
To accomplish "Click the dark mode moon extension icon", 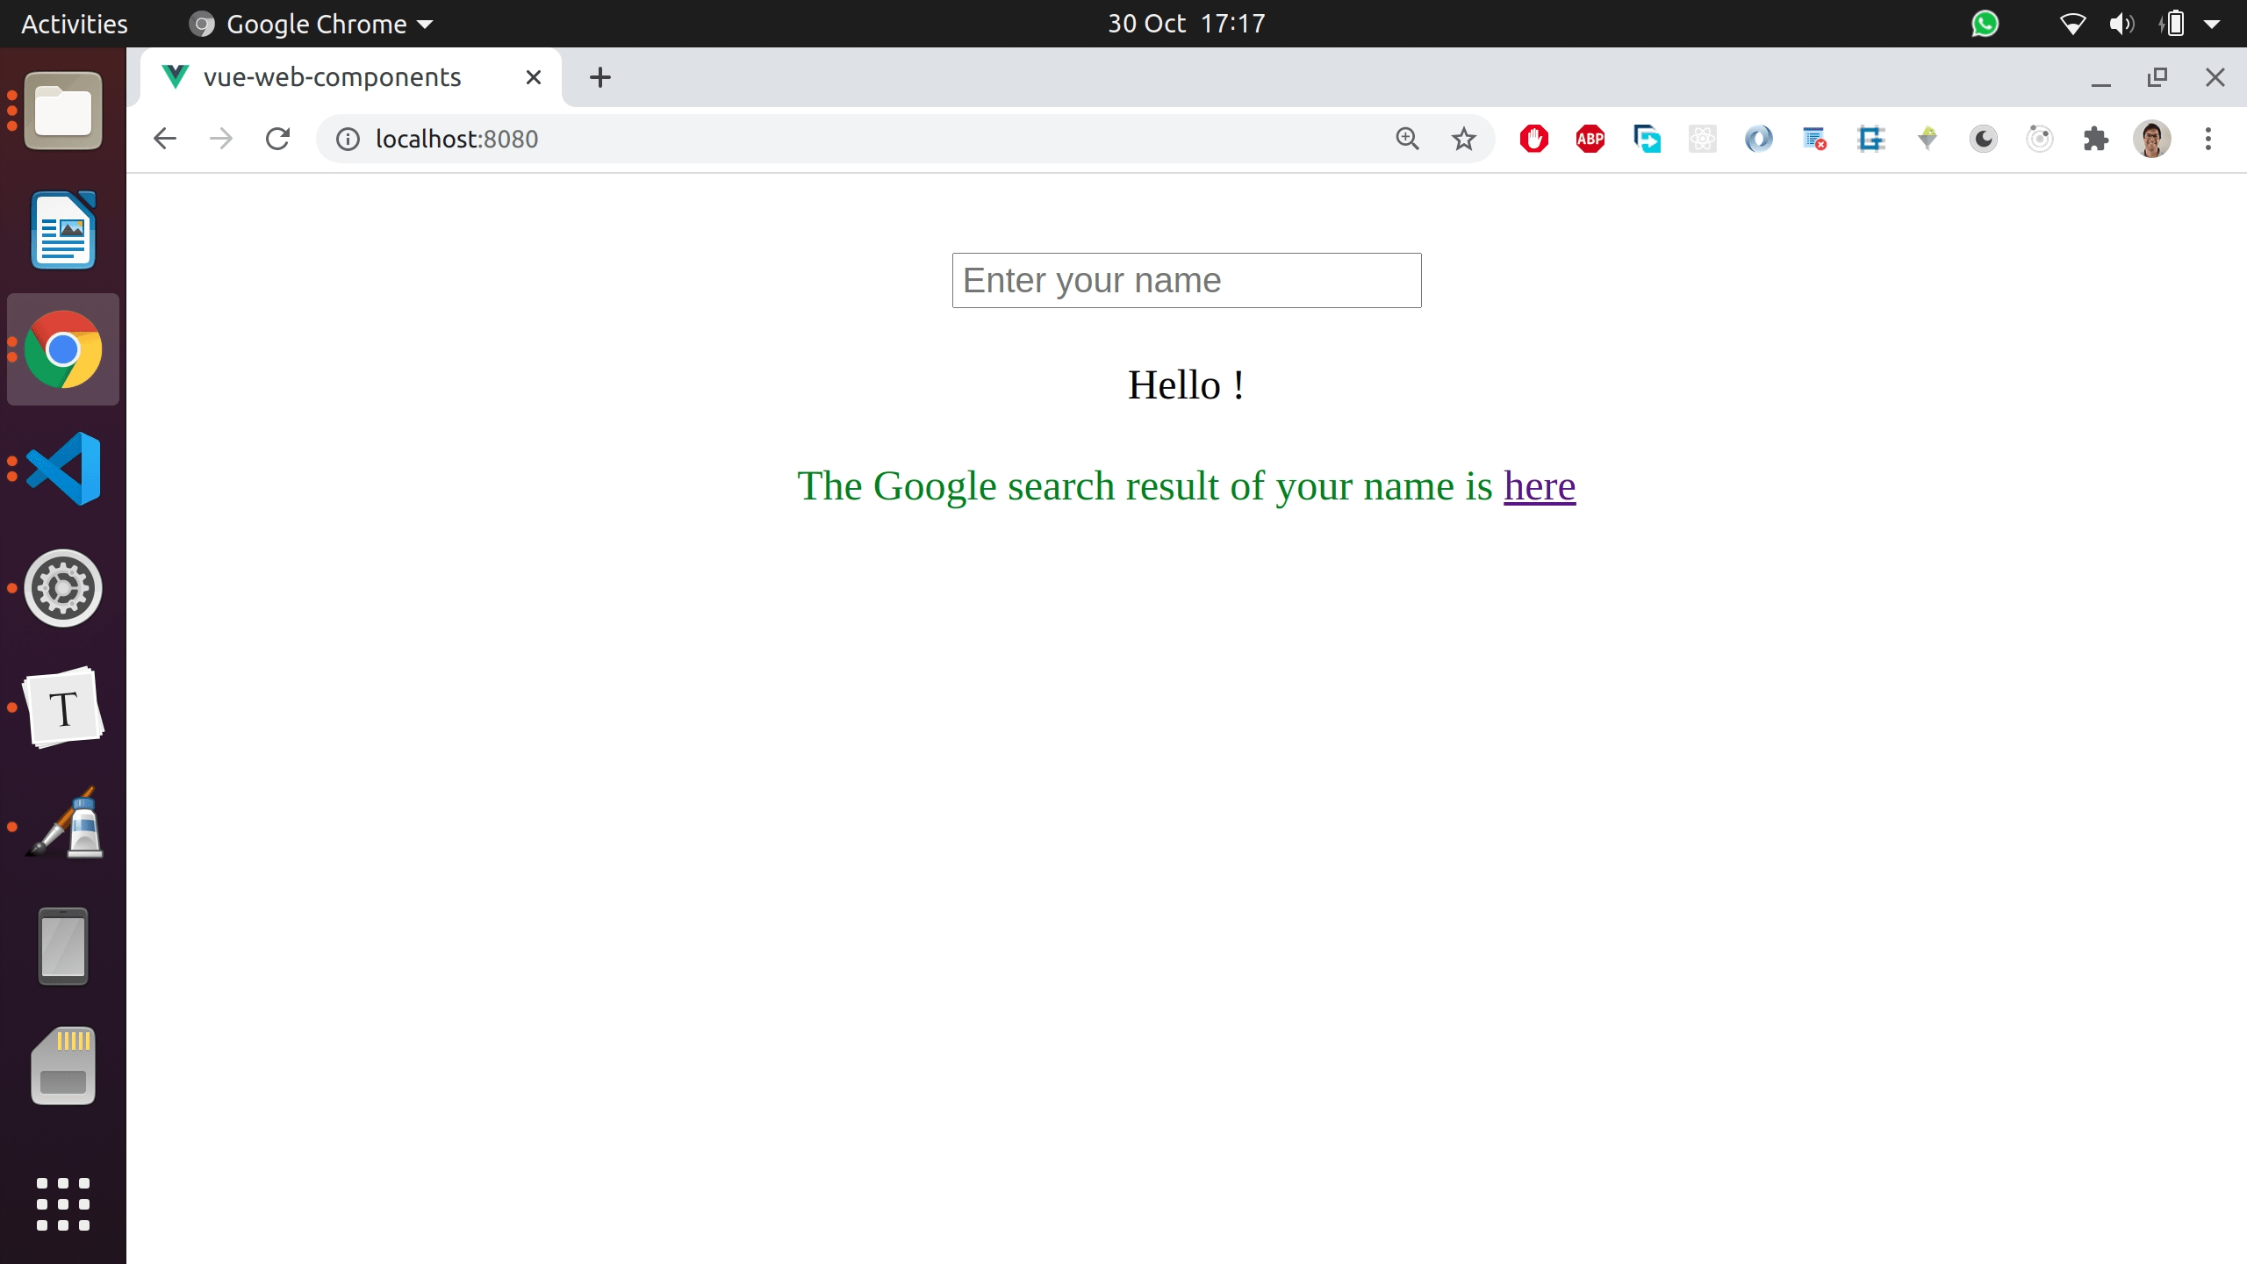I will click(x=1982, y=139).
